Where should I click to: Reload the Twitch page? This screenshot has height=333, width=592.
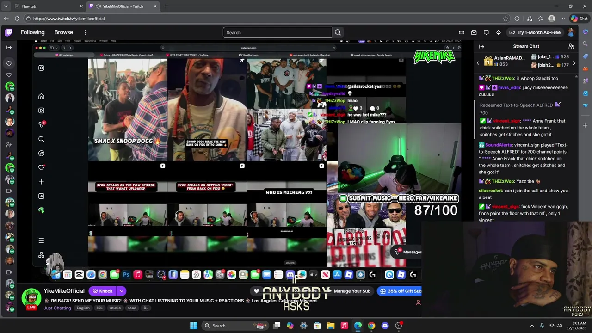click(17, 18)
